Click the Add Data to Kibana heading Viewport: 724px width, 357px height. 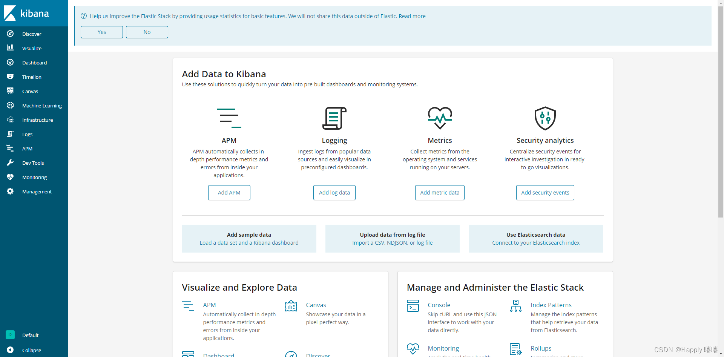(224, 74)
